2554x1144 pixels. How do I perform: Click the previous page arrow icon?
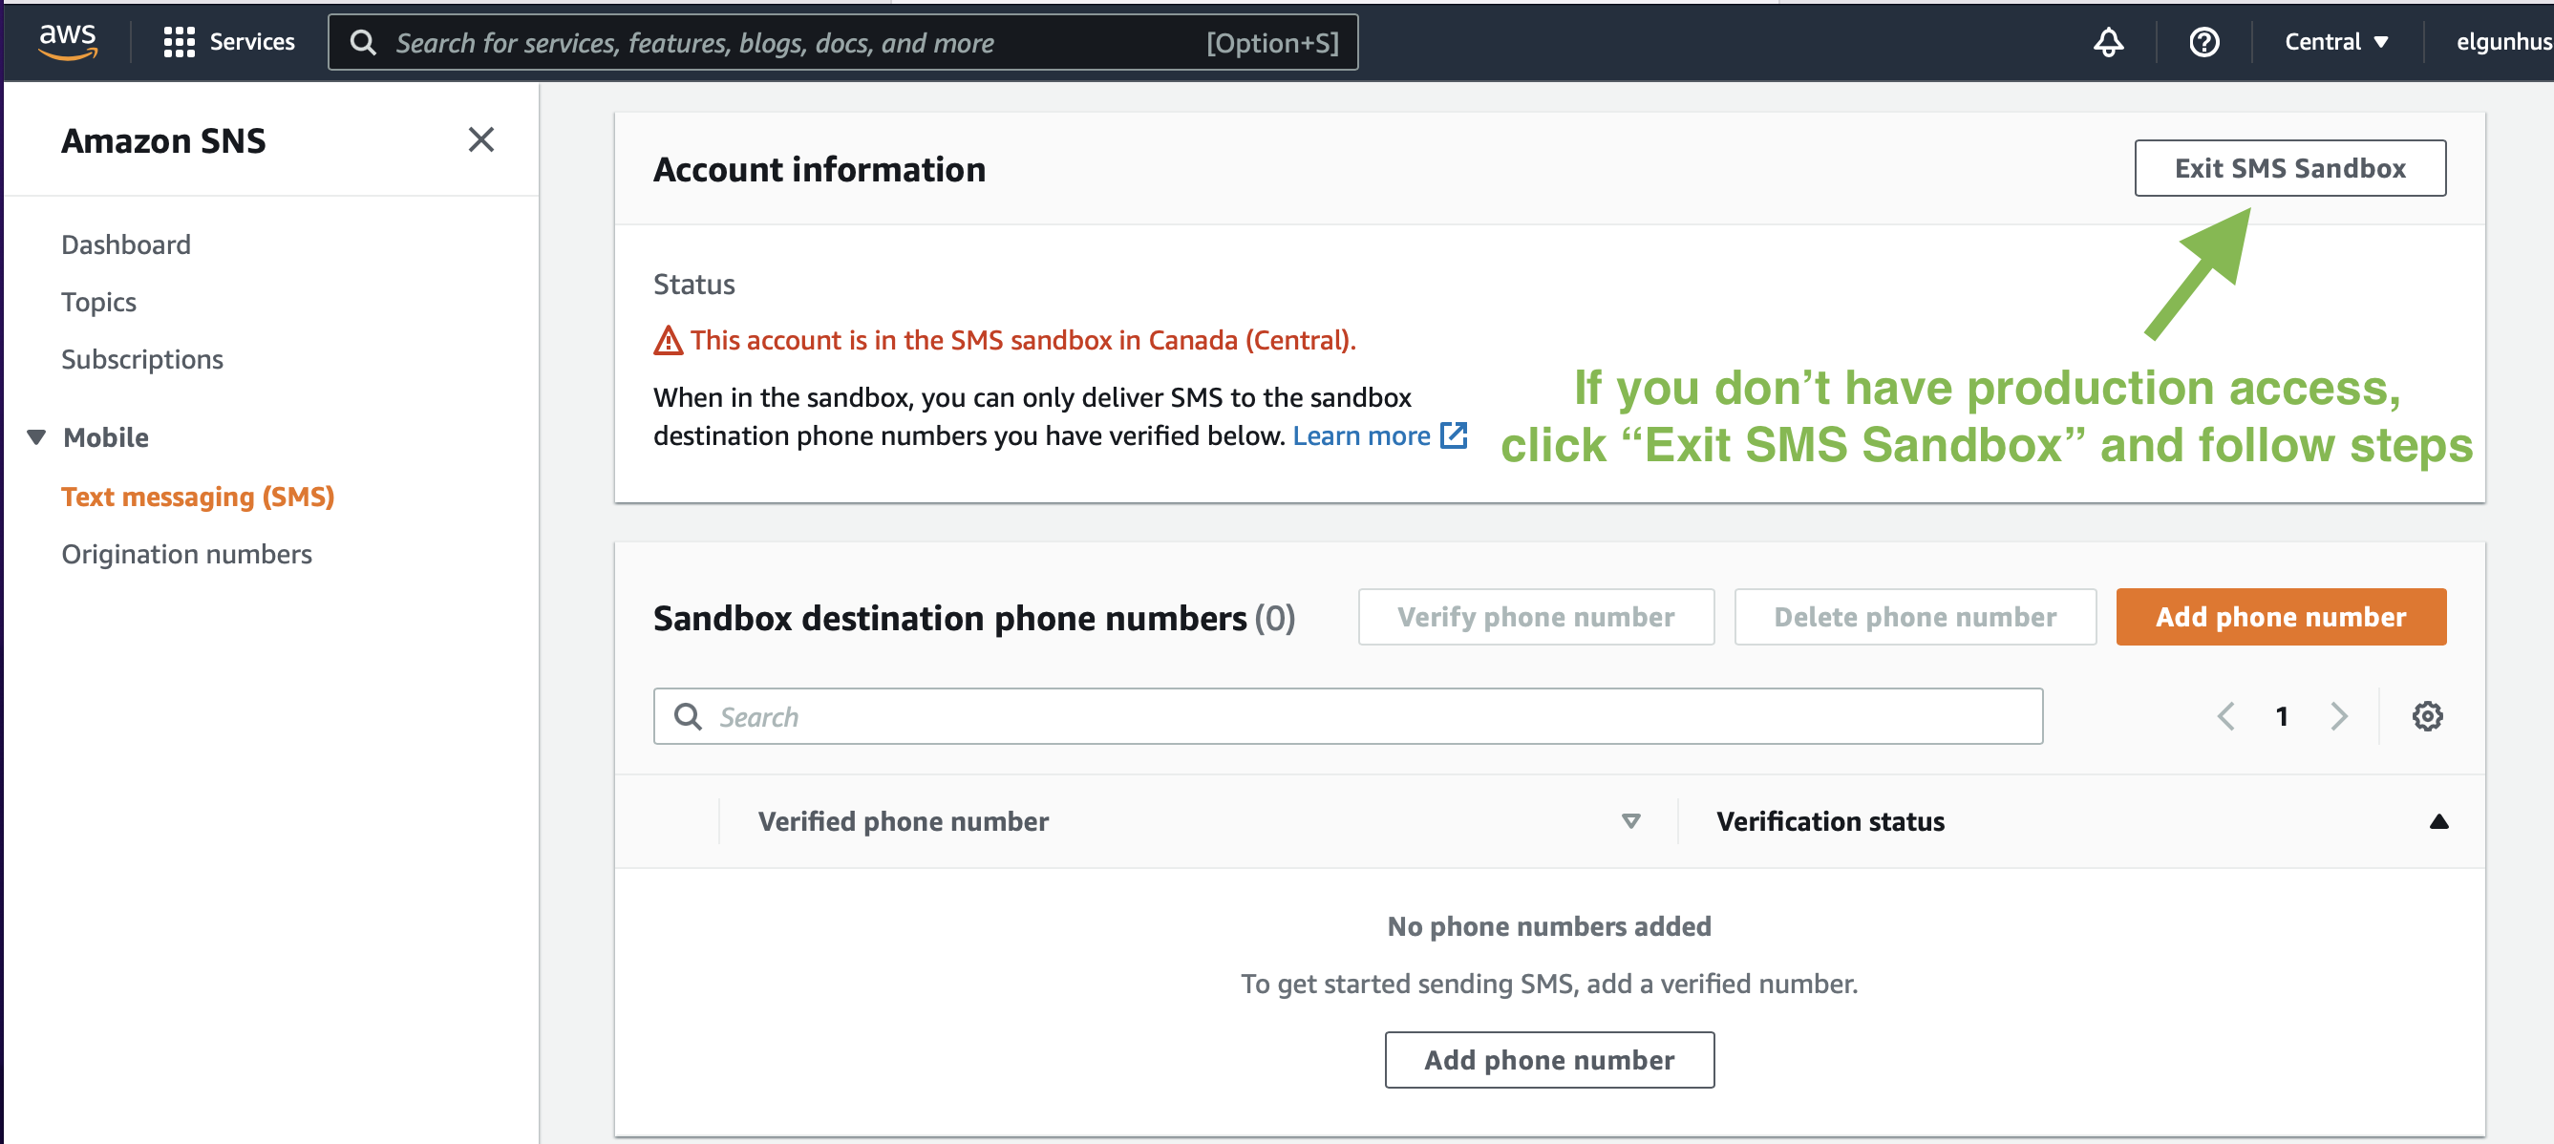pos(2225,716)
